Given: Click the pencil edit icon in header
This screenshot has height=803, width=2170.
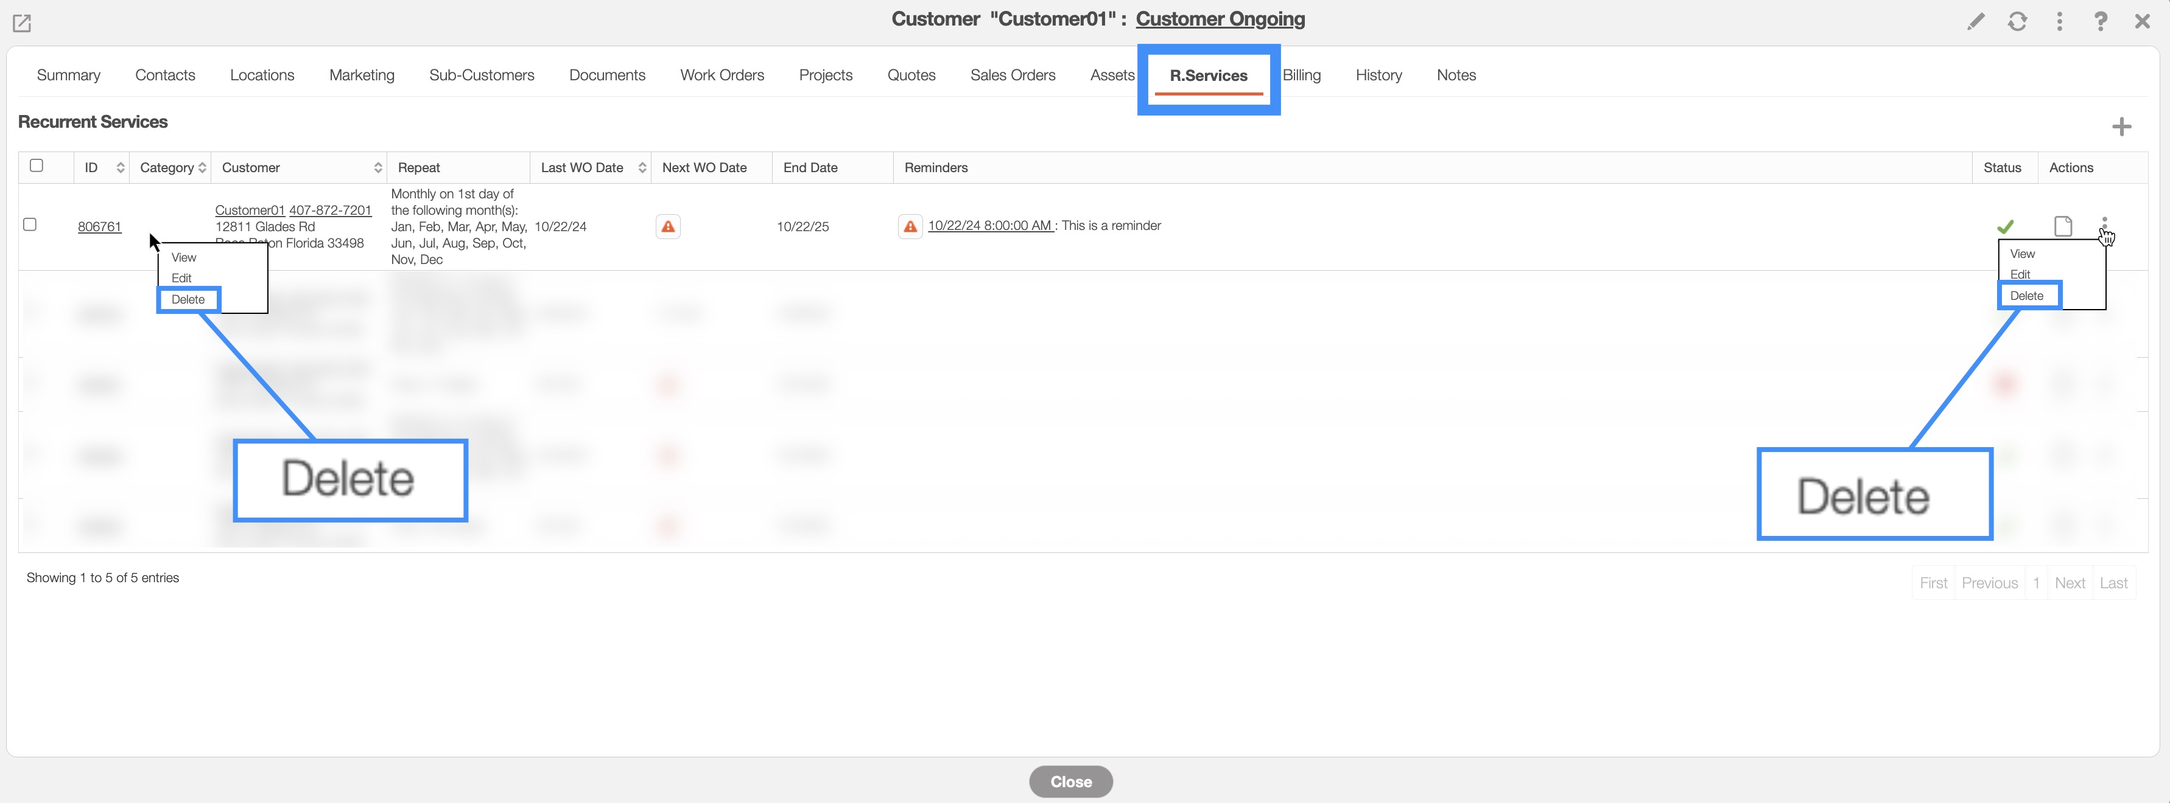Looking at the screenshot, I should 1975,22.
